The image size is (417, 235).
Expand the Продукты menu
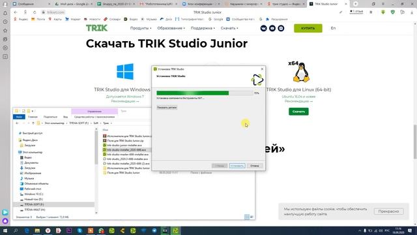coord(141,28)
